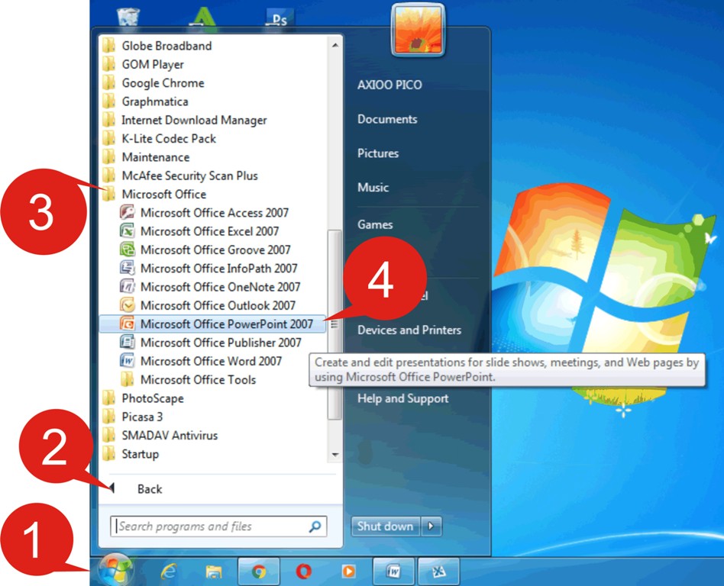The width and height of the screenshot is (724, 586).
Task: Open the Photoshop desktop shortcut
Action: point(280,18)
